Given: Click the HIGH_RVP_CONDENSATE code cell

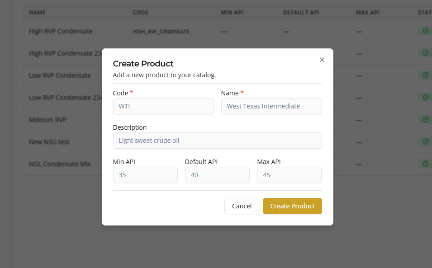Looking at the screenshot, I should 161,32.
